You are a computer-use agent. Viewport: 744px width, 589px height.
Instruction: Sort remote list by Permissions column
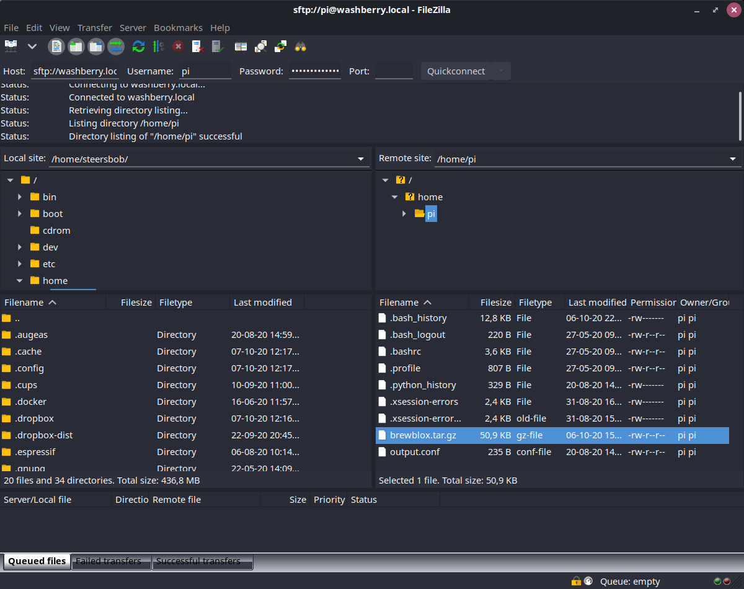click(652, 303)
